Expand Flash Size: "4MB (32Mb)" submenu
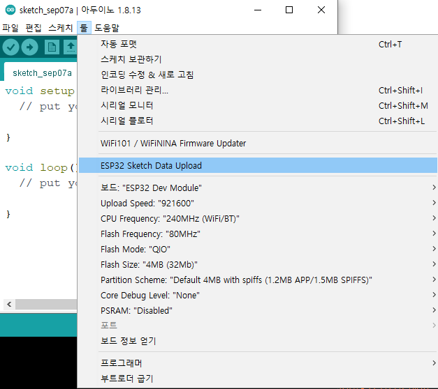438x389 pixels. click(x=258, y=264)
